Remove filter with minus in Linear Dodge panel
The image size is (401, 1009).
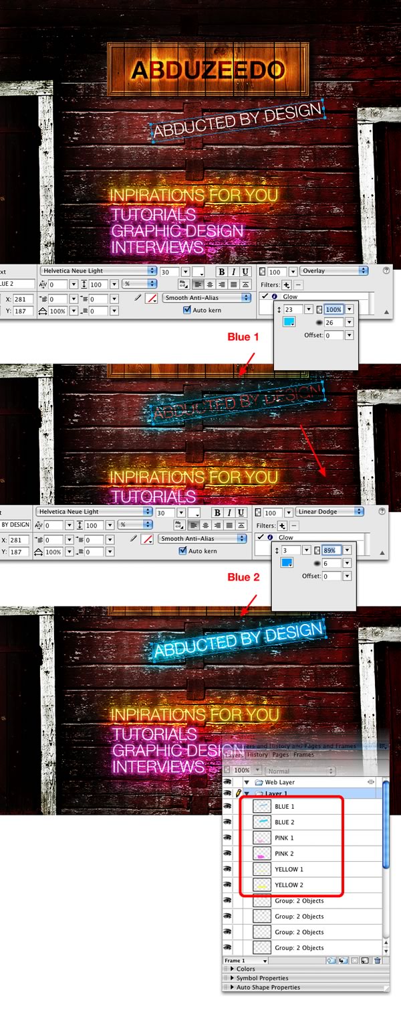pos(294,526)
